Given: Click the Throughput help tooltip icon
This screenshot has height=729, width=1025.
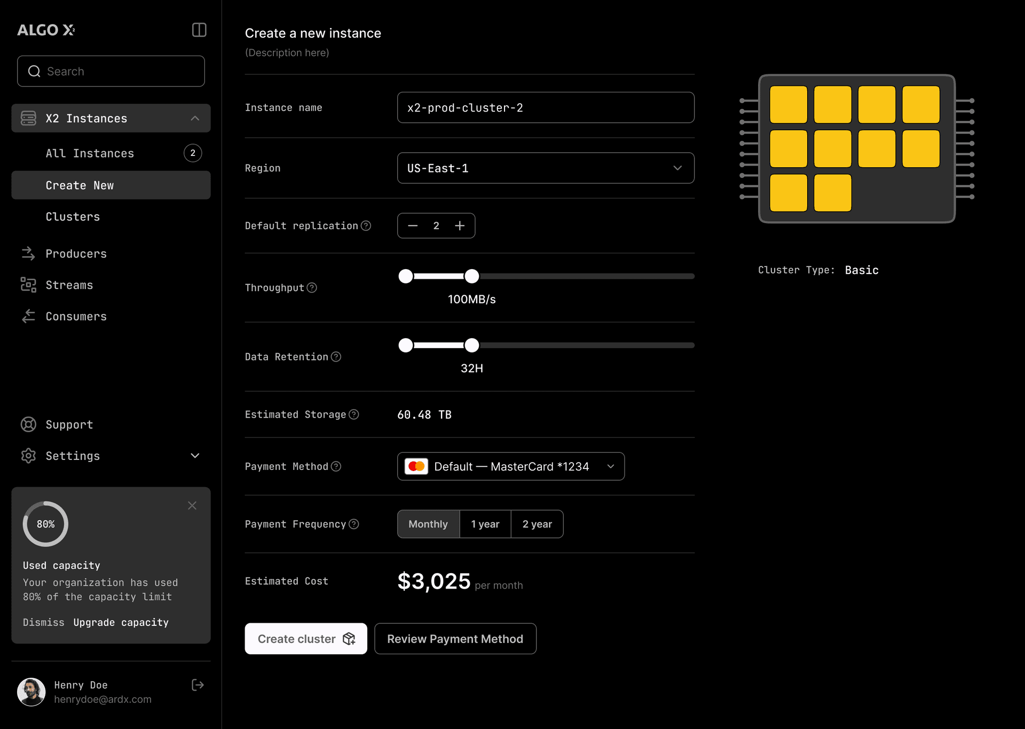Looking at the screenshot, I should point(312,287).
